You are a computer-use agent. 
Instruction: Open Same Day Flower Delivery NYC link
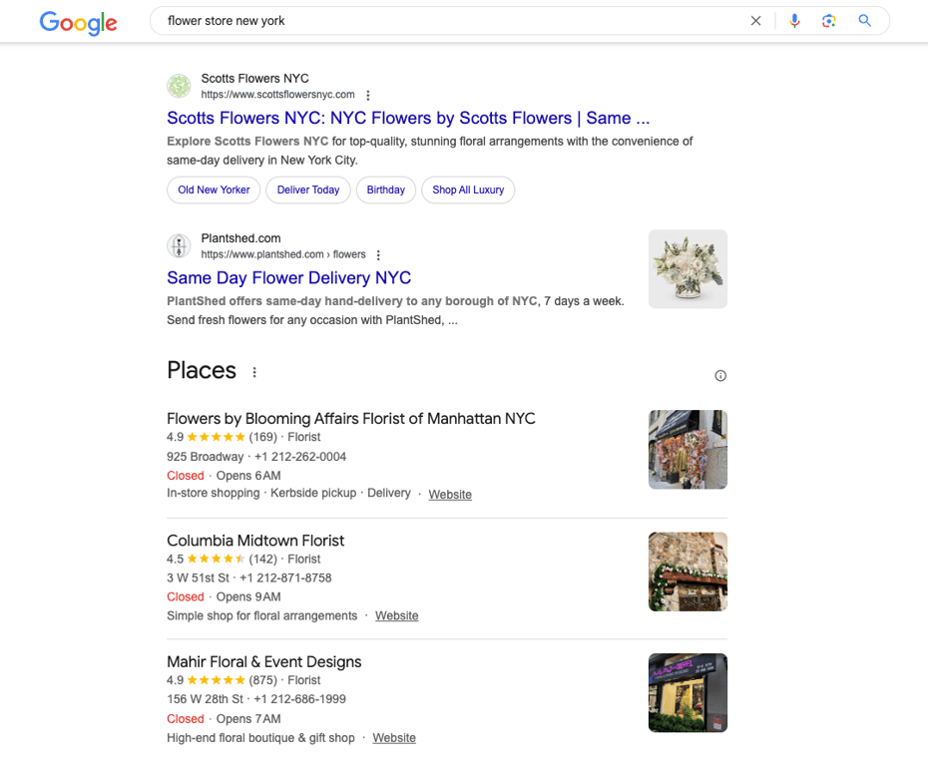(288, 277)
